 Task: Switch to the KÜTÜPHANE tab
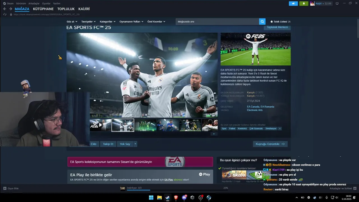[43, 9]
